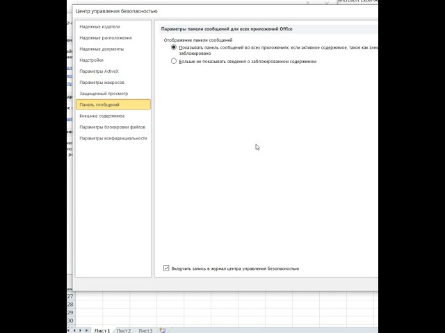Image resolution: width=445 pixels, height=333 pixels.
Task: Switch to the Лист3 sheet tab
Action: tap(145, 330)
